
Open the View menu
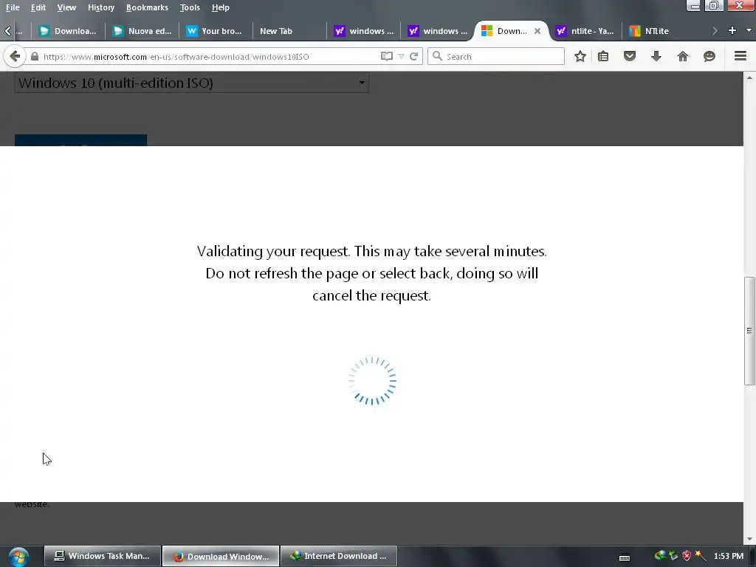tap(66, 7)
